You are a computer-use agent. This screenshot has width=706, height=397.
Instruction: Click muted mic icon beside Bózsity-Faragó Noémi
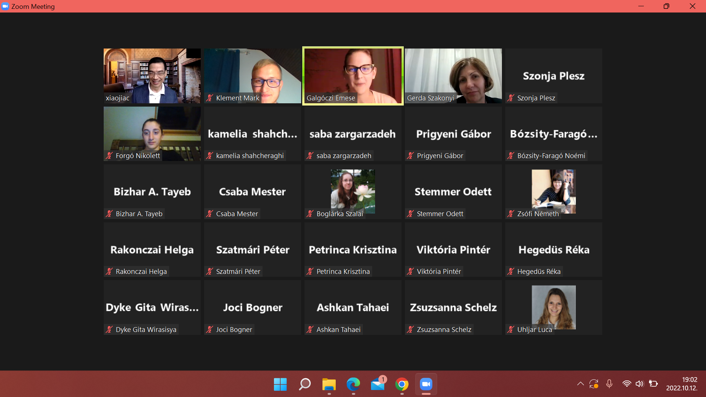tap(511, 155)
